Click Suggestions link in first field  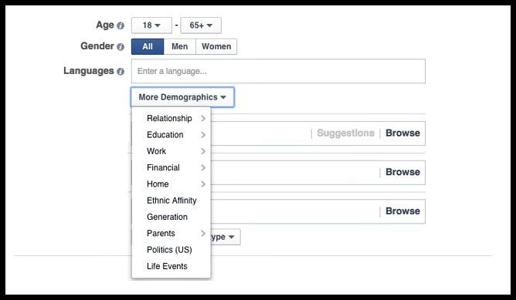pos(345,133)
